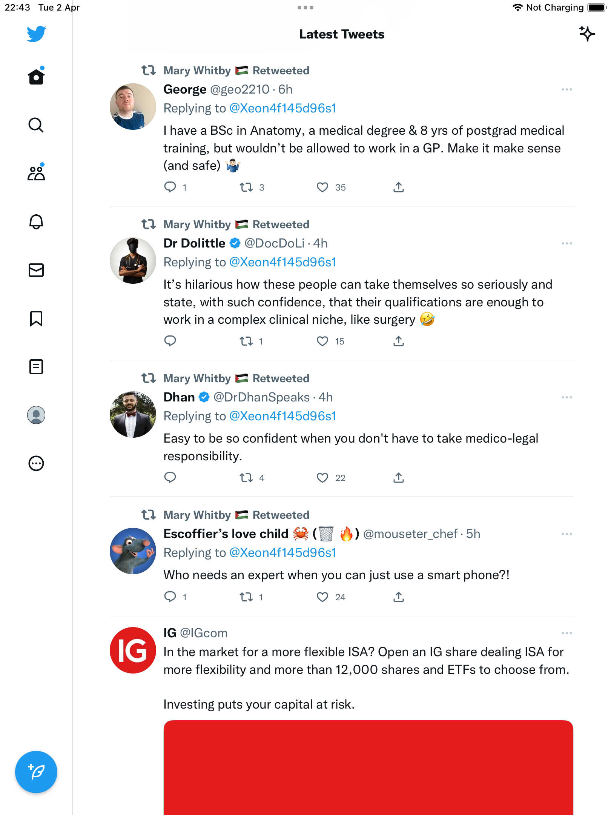Retweet Dhan's tweet about medico-legal responsibility
Image resolution: width=611 pixels, height=815 pixels.
point(246,478)
